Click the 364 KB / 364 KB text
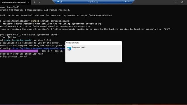Image resolution: width=187 pixels, height=105 pixels. tap(52, 51)
